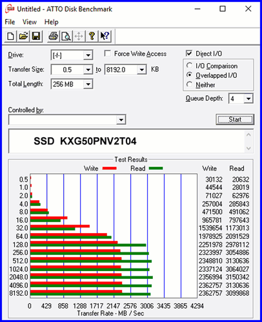Click read value 2978112 in the 128.0 row
This screenshot has width=262, height=322.
pos(237,245)
